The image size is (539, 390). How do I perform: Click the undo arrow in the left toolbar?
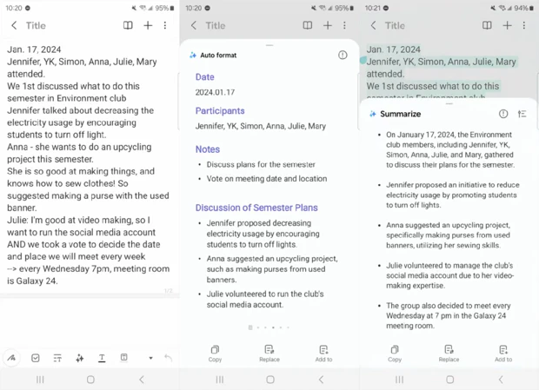(169, 358)
